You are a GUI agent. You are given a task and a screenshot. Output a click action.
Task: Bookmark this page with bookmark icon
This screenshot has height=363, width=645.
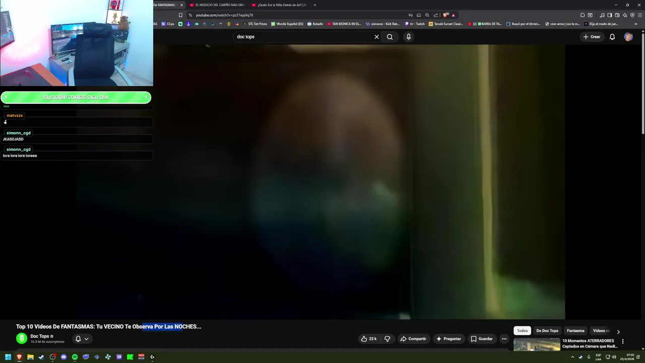point(180,15)
